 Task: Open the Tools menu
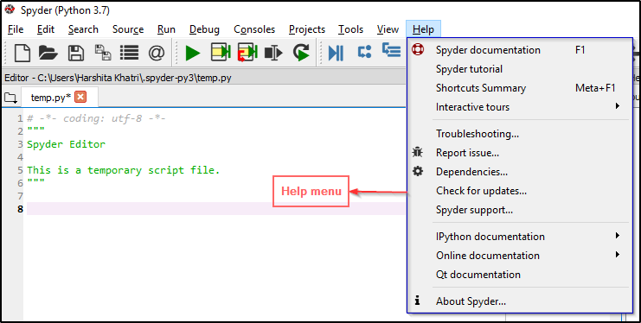pos(350,29)
